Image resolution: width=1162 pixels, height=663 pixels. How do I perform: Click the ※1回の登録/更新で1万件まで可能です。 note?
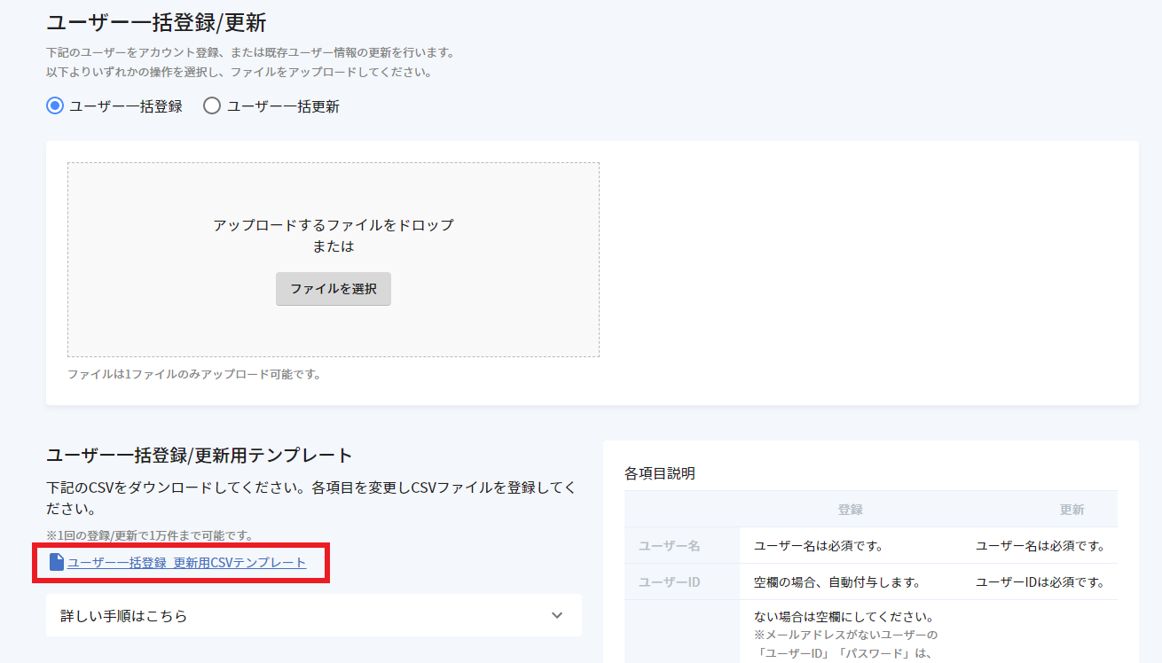tap(150, 535)
